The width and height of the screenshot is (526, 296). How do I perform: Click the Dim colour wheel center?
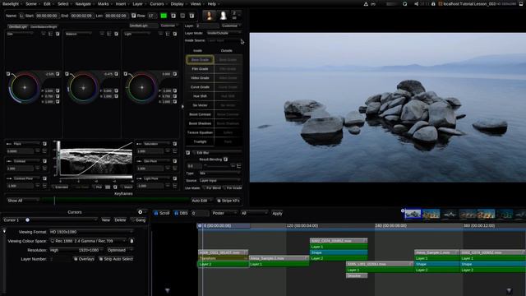[25, 88]
